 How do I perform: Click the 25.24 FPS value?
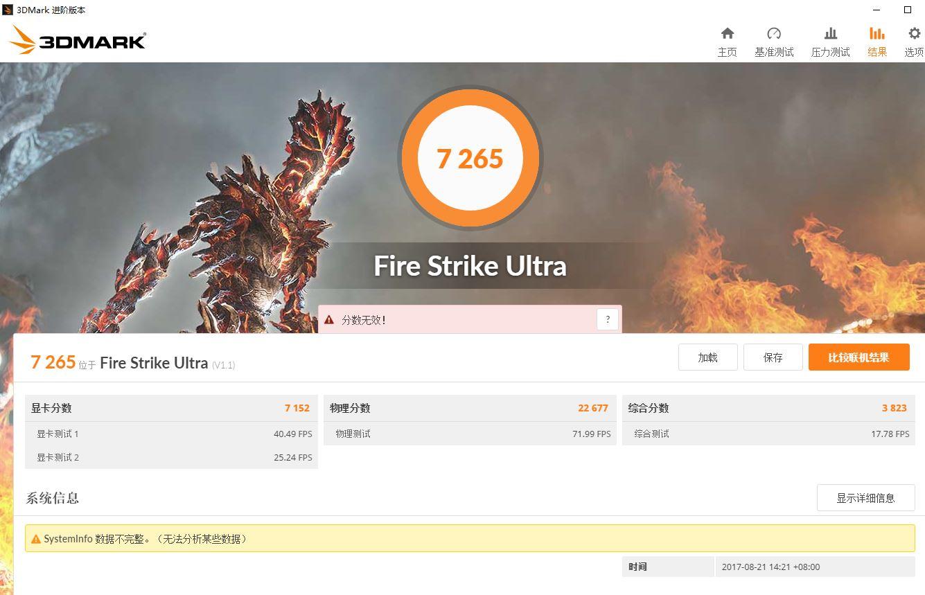pyautogui.click(x=292, y=457)
